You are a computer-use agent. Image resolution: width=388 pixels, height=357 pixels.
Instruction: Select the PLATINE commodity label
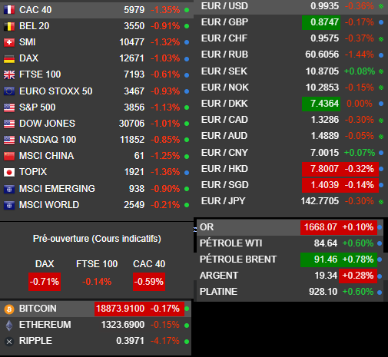[218, 292]
